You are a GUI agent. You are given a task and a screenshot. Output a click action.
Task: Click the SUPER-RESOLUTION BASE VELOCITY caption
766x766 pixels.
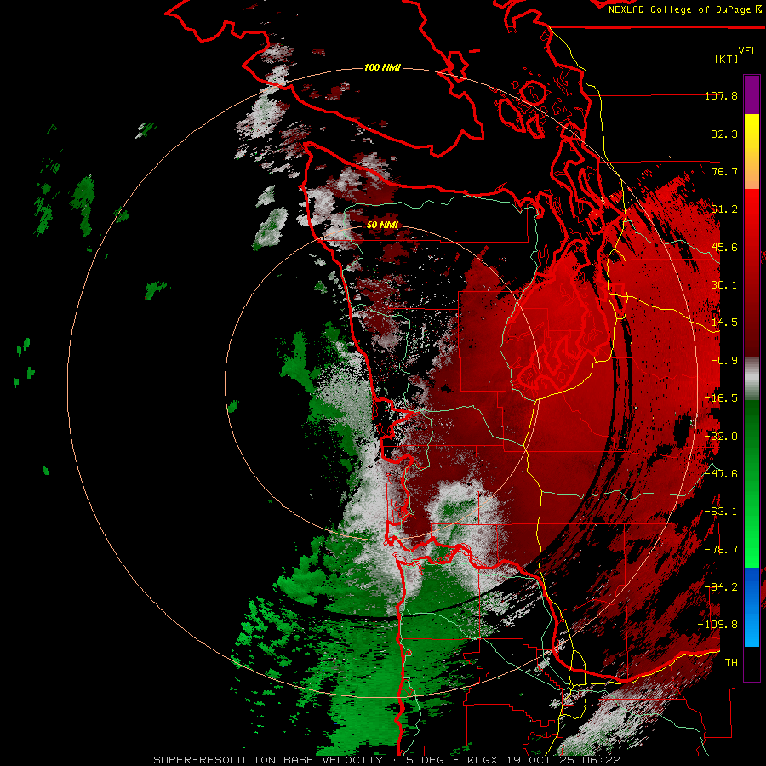(268, 760)
